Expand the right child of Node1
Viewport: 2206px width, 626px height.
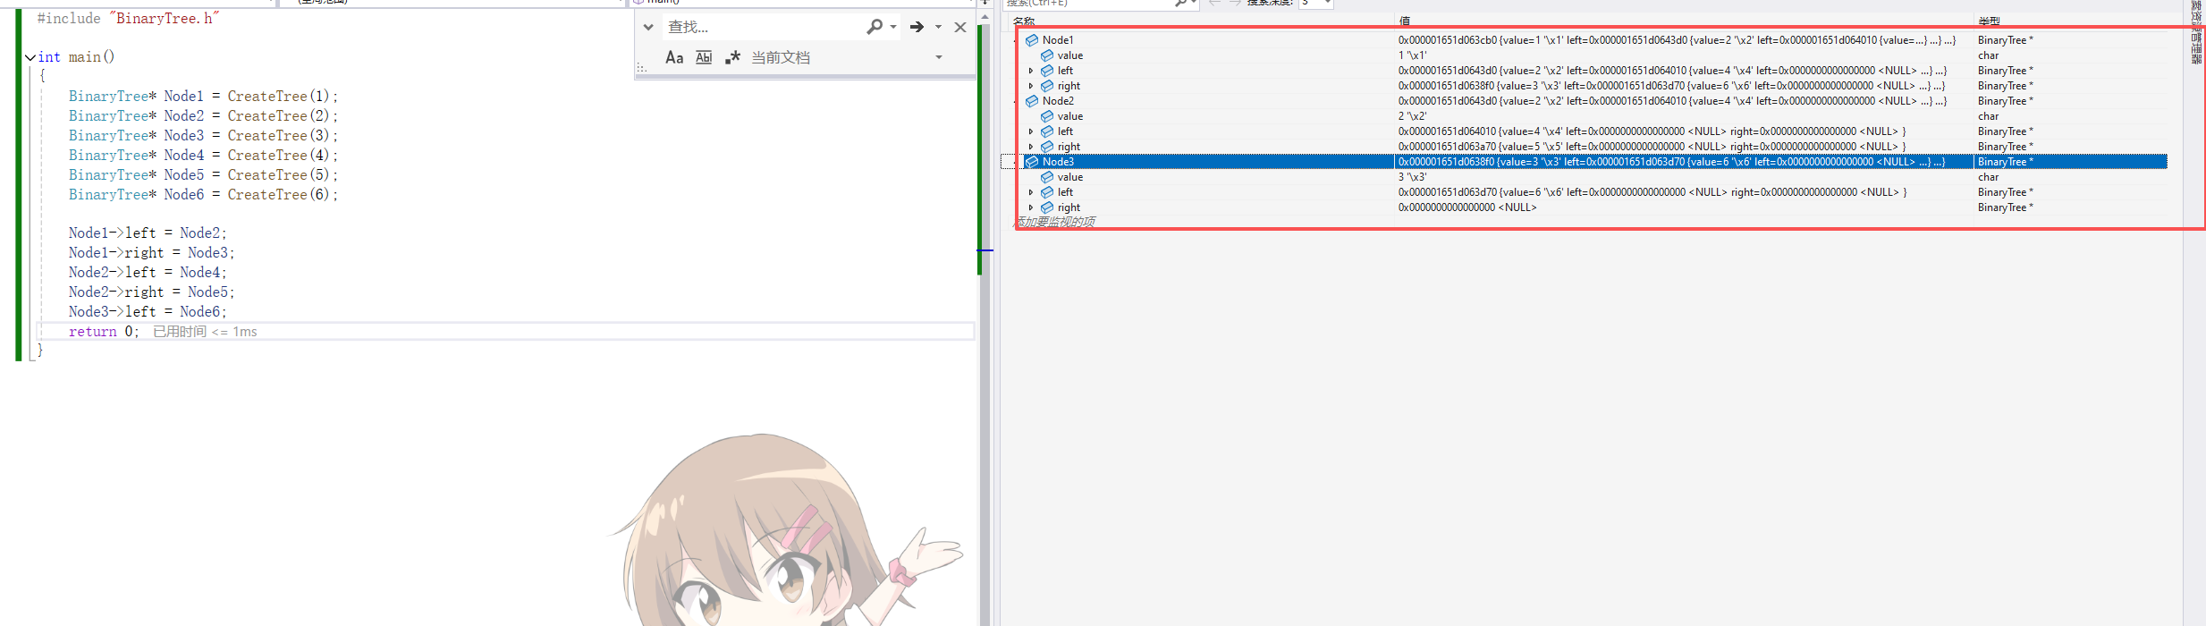1031,86
